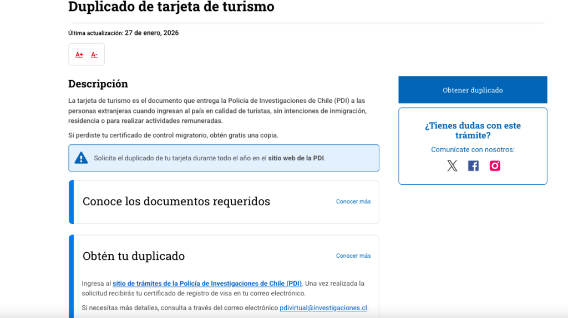Decrease font size with A- button
The width and height of the screenshot is (568, 318).
pyautogui.click(x=94, y=55)
